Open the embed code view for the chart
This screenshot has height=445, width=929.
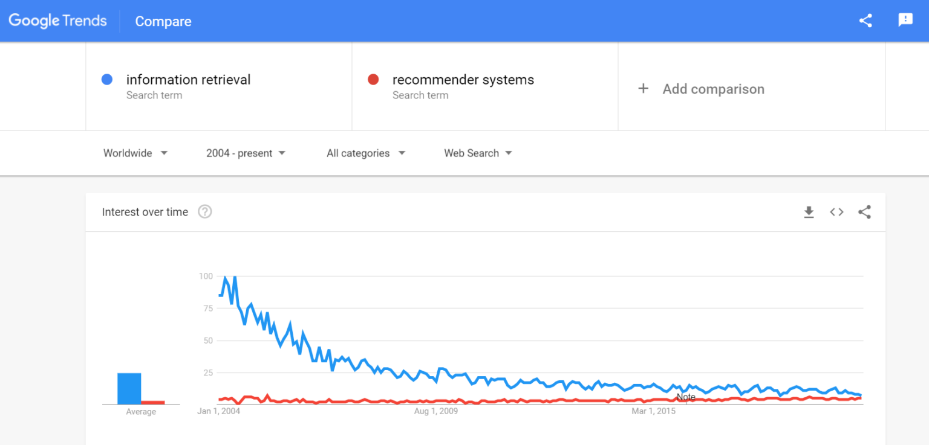pos(836,212)
